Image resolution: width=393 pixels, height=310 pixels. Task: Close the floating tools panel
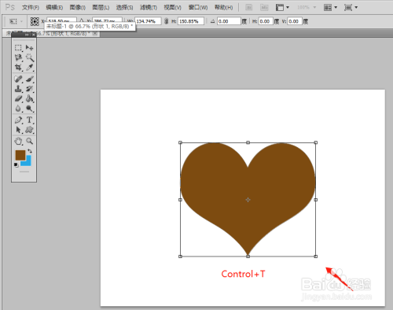click(x=33, y=35)
